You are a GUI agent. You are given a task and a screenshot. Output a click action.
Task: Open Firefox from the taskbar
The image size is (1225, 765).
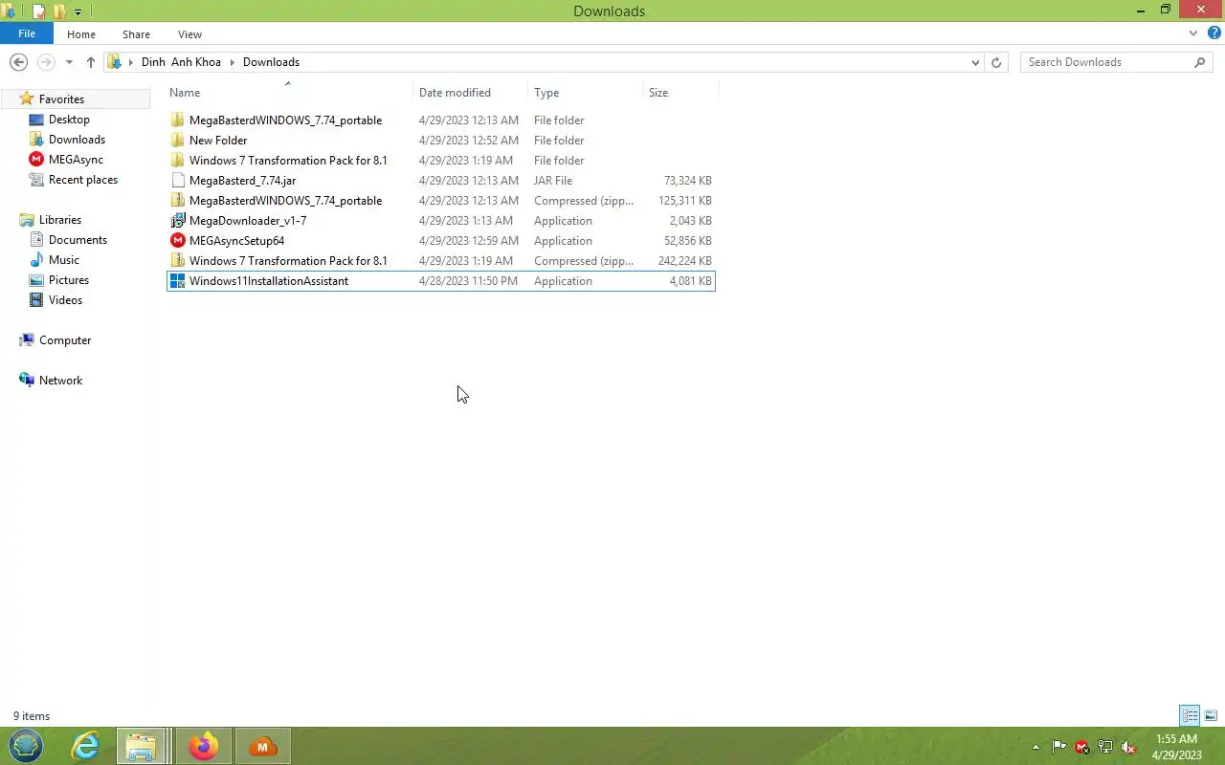pyautogui.click(x=203, y=746)
